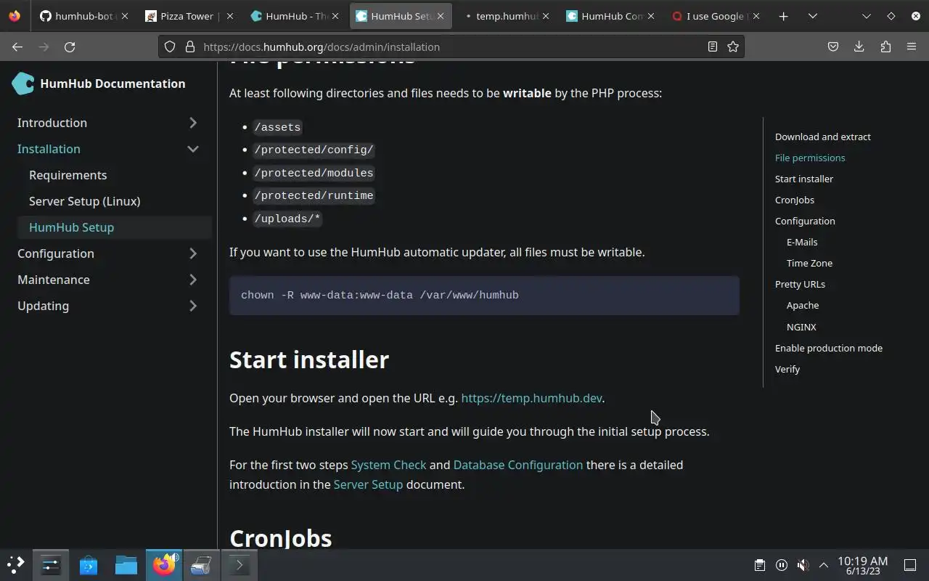Jump to CronJobs in contents list
The width and height of the screenshot is (929, 581).
coord(795,200)
